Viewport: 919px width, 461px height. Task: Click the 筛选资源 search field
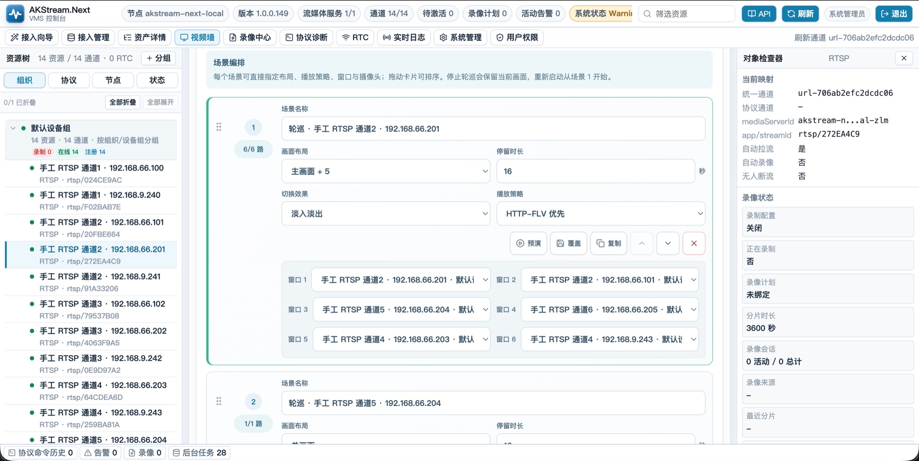coord(687,14)
